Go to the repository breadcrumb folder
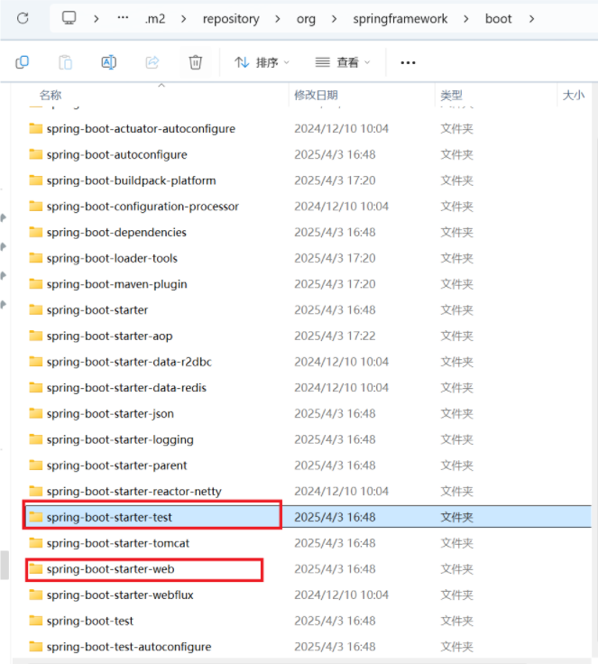598x664 pixels. pyautogui.click(x=231, y=19)
